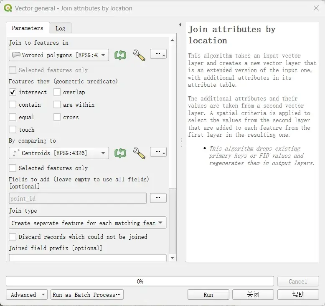
Task: Click the scrollbar up arrow in parameters panel
Action: pos(173,40)
